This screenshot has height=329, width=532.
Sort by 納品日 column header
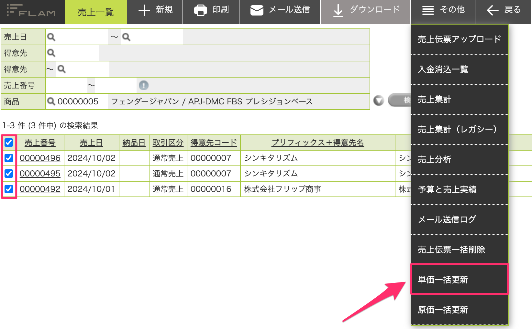tap(134, 143)
